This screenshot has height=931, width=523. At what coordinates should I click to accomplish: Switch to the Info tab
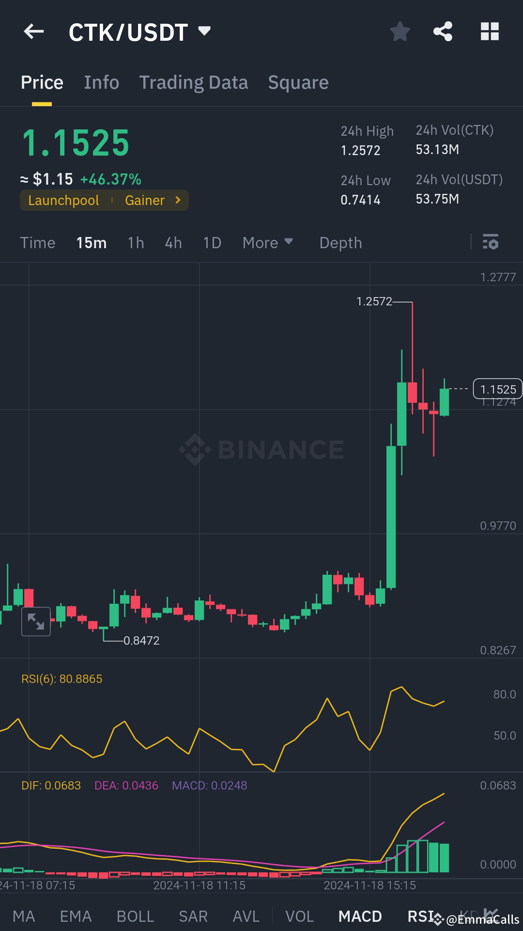(101, 82)
